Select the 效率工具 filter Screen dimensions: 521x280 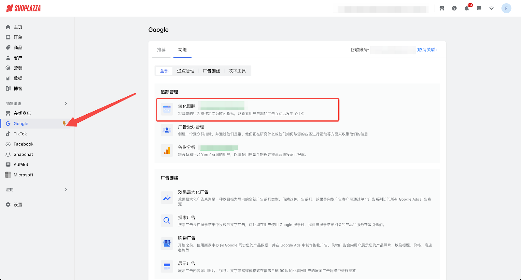(x=237, y=71)
